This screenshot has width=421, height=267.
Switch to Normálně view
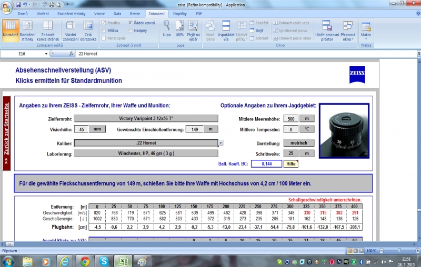click(x=11, y=30)
